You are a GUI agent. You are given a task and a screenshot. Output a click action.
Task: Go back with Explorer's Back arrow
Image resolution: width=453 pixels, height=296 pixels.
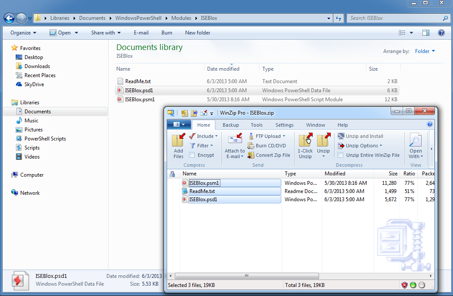[9, 18]
